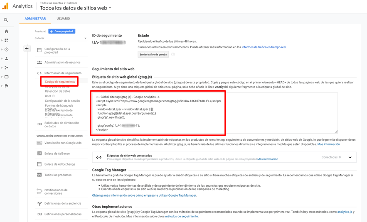Open Audience person icon in sidebar
The width and height of the screenshot is (367, 222).
[6, 59]
